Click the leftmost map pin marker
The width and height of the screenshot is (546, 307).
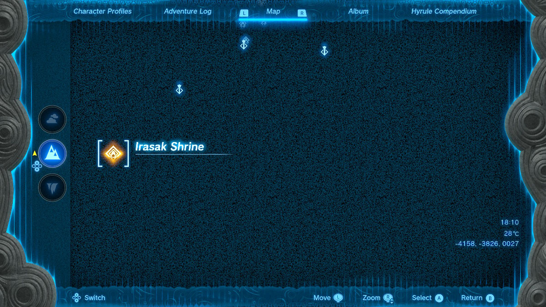point(179,90)
